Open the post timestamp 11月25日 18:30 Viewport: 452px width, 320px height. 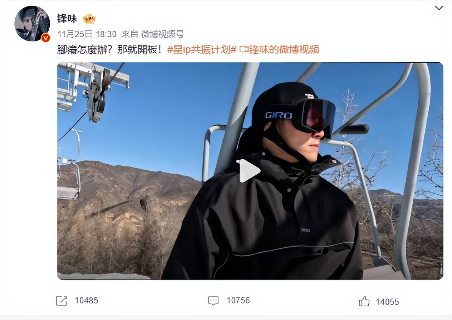coord(87,34)
